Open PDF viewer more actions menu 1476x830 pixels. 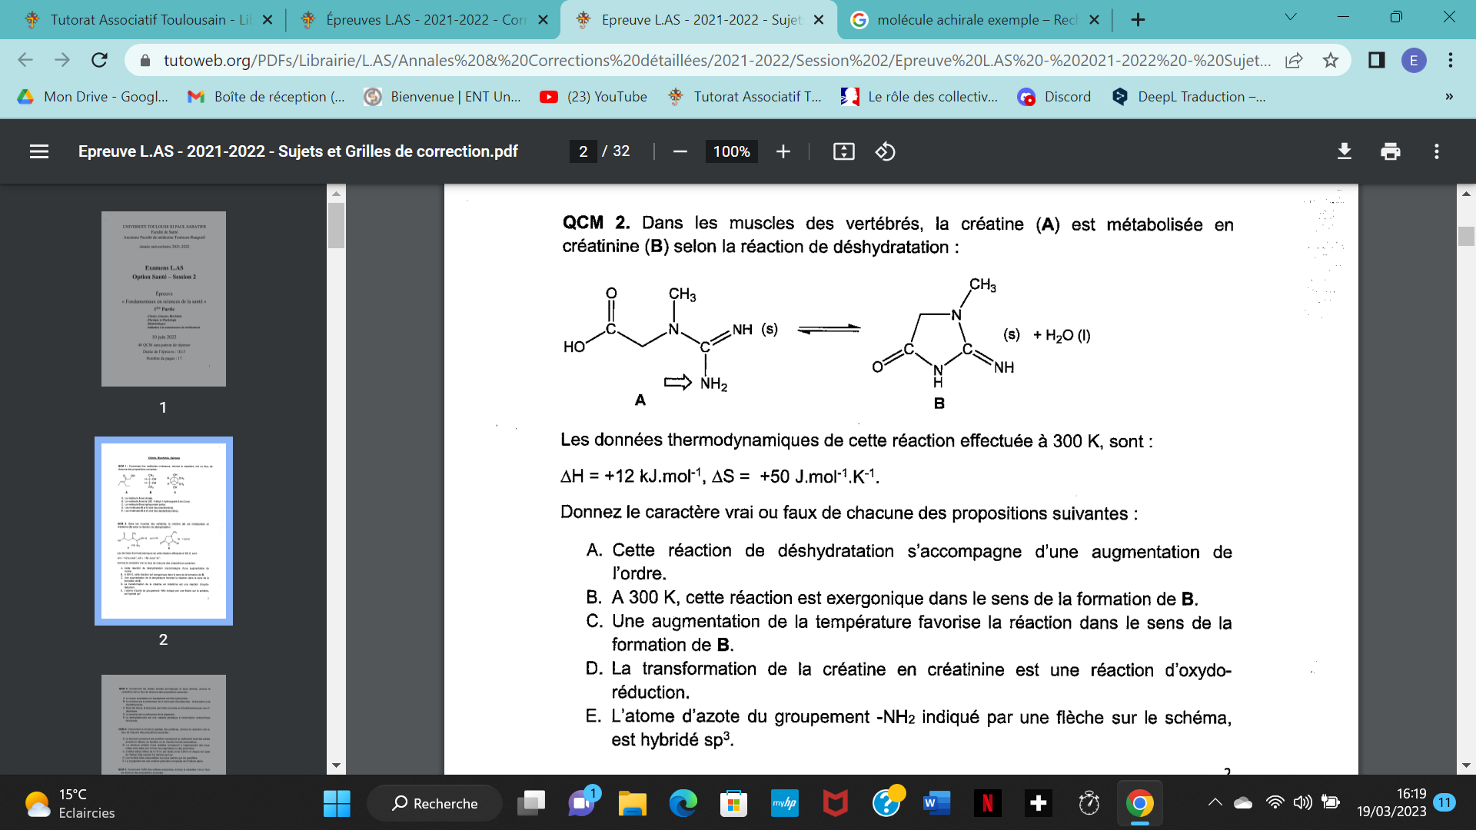1436,151
